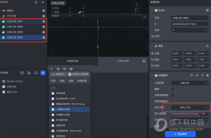Click the 图片透明度 value box 1.00
The image size is (211, 138).
click(x=204, y=113)
